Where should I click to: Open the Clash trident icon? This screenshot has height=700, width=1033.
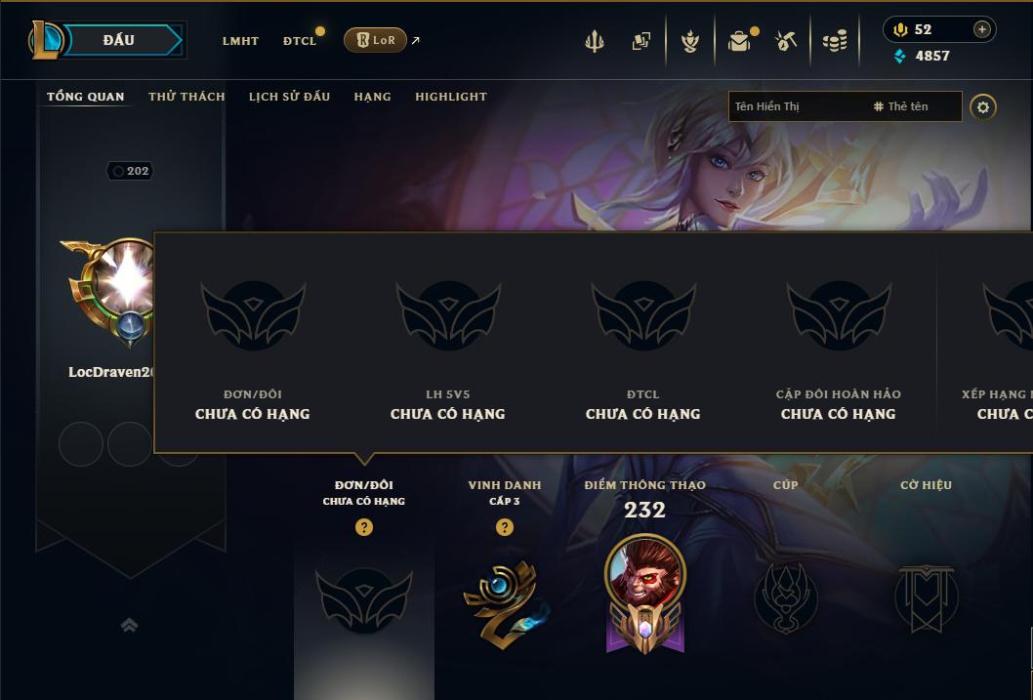[595, 41]
